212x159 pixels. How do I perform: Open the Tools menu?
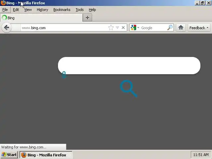[79, 10]
